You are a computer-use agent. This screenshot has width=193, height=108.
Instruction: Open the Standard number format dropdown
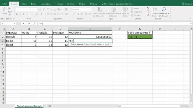(90, 10)
